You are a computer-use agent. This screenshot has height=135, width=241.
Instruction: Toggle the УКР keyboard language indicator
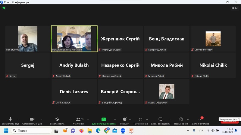201,130
